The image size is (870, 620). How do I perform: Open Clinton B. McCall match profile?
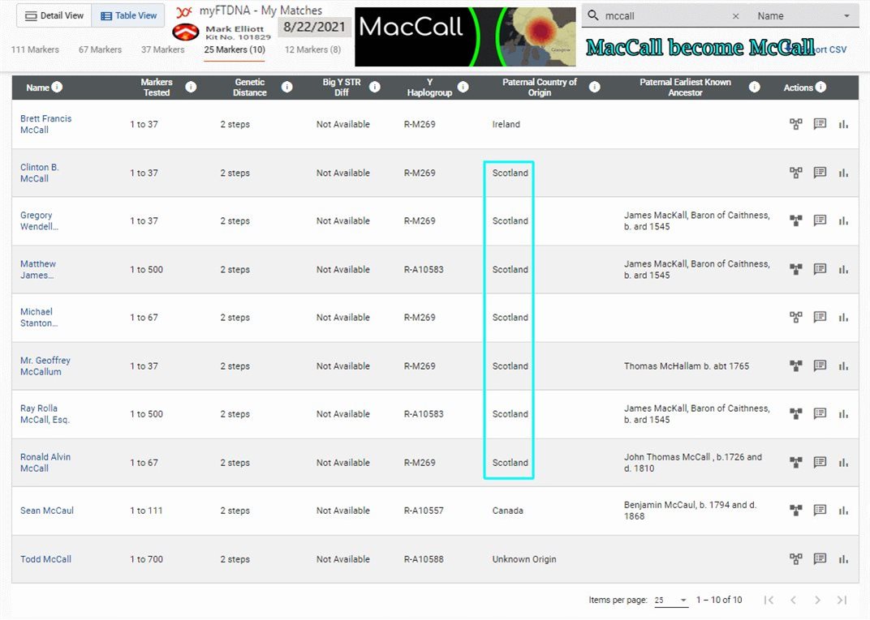pos(40,173)
